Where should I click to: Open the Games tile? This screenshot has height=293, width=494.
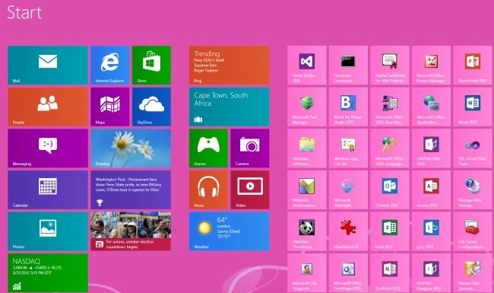208,148
